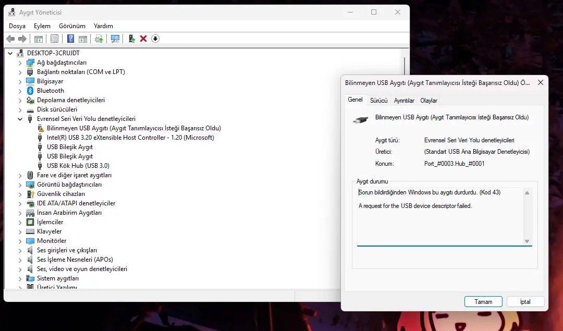The width and height of the screenshot is (563, 331).
Task: Expand the Ses girişleri ve çıkışları node
Action: pos(20,250)
